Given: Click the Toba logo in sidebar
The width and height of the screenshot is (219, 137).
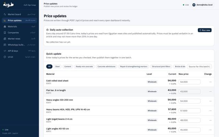Looking at the screenshot, I should pos(8,4).
